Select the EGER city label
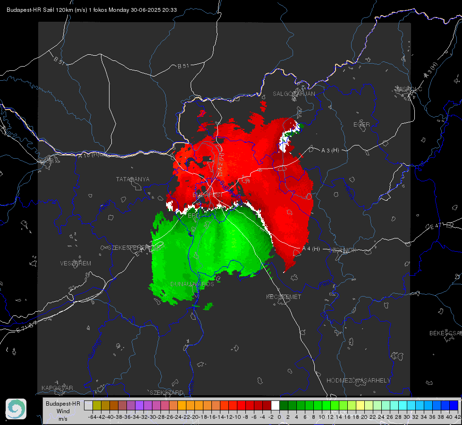 click(x=361, y=125)
